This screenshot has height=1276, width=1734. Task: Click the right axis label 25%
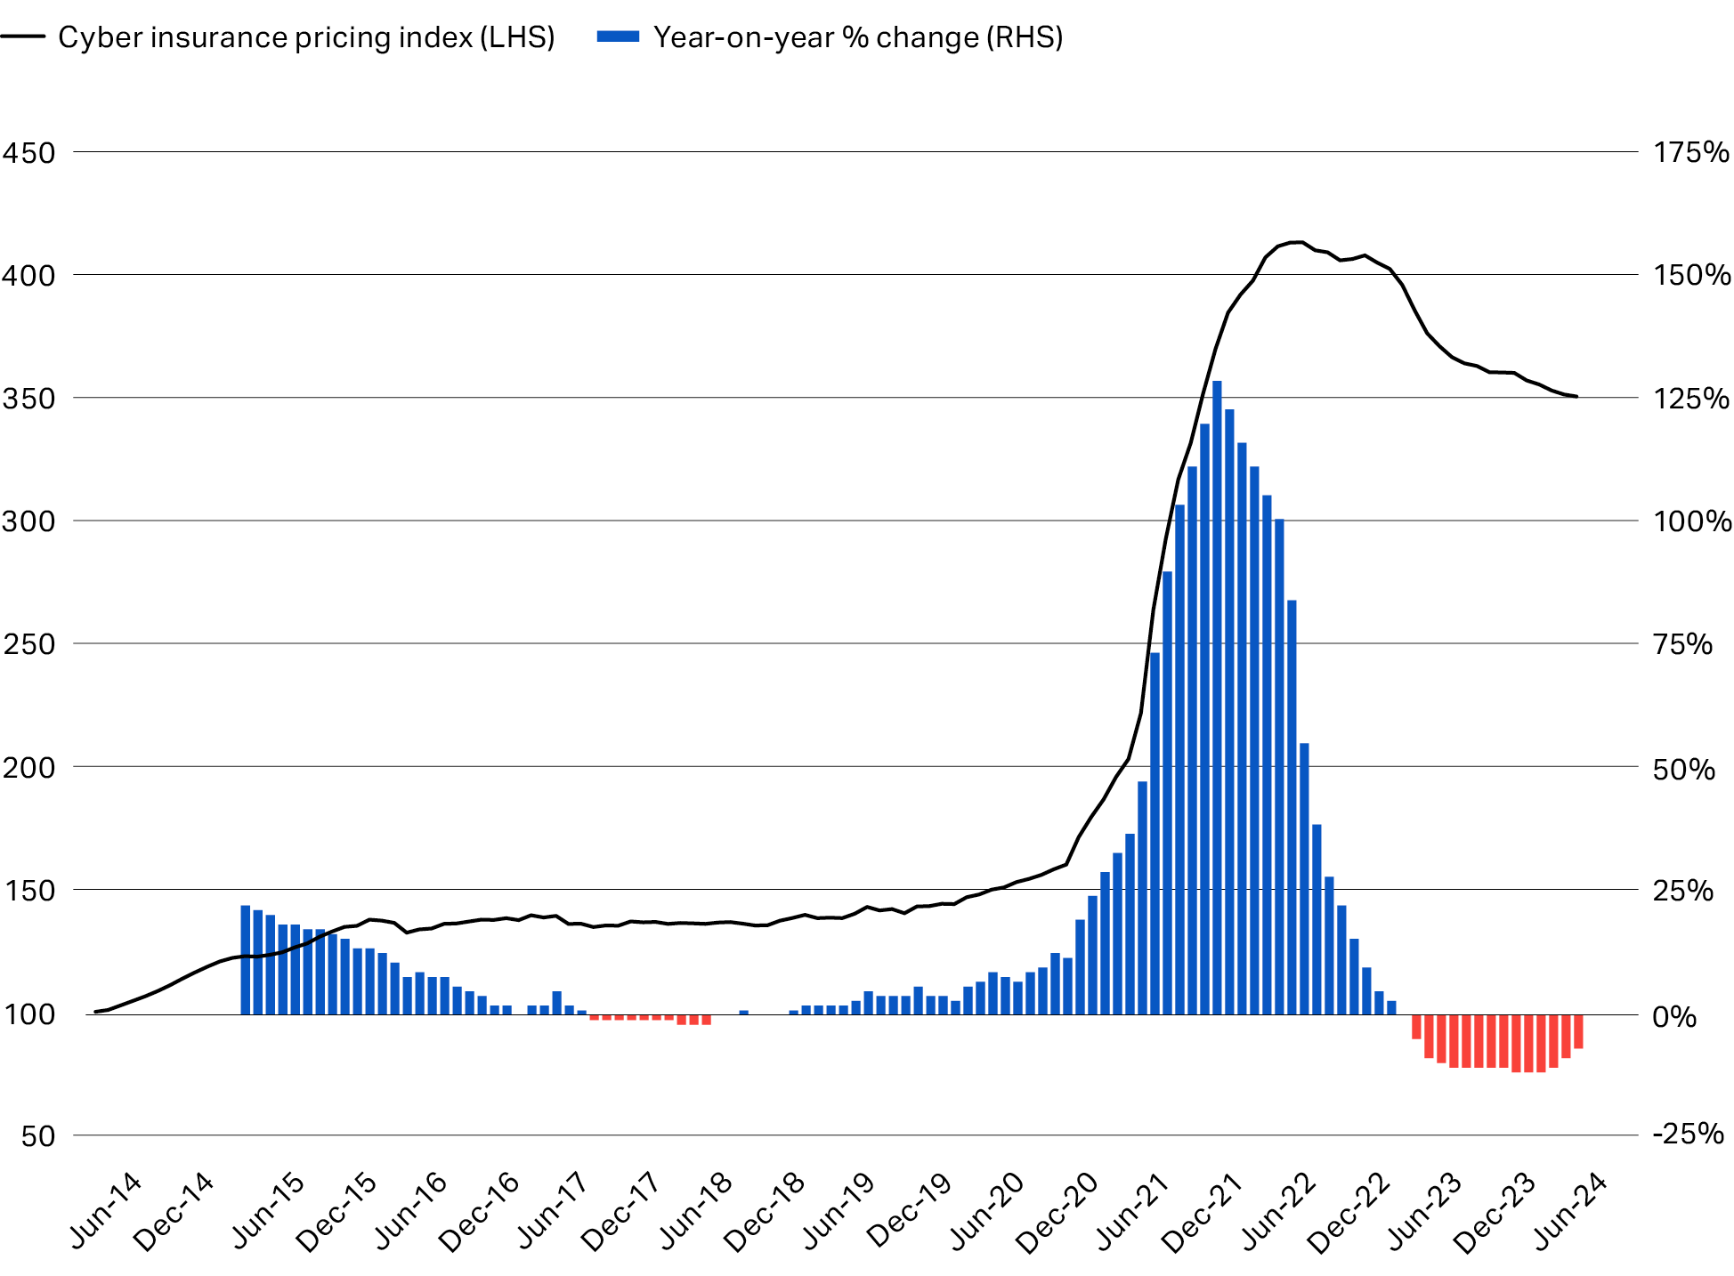tap(1682, 890)
